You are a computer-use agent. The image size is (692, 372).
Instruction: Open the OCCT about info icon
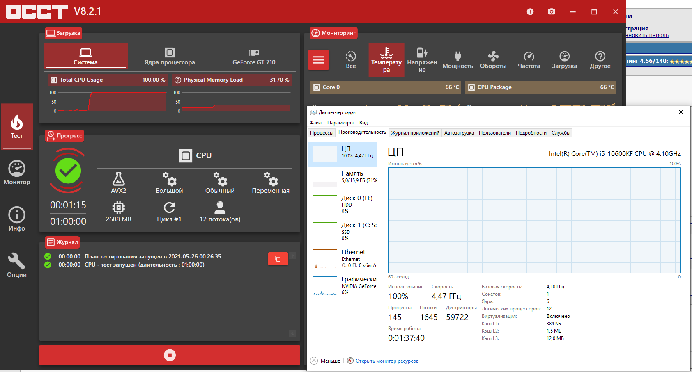point(530,12)
